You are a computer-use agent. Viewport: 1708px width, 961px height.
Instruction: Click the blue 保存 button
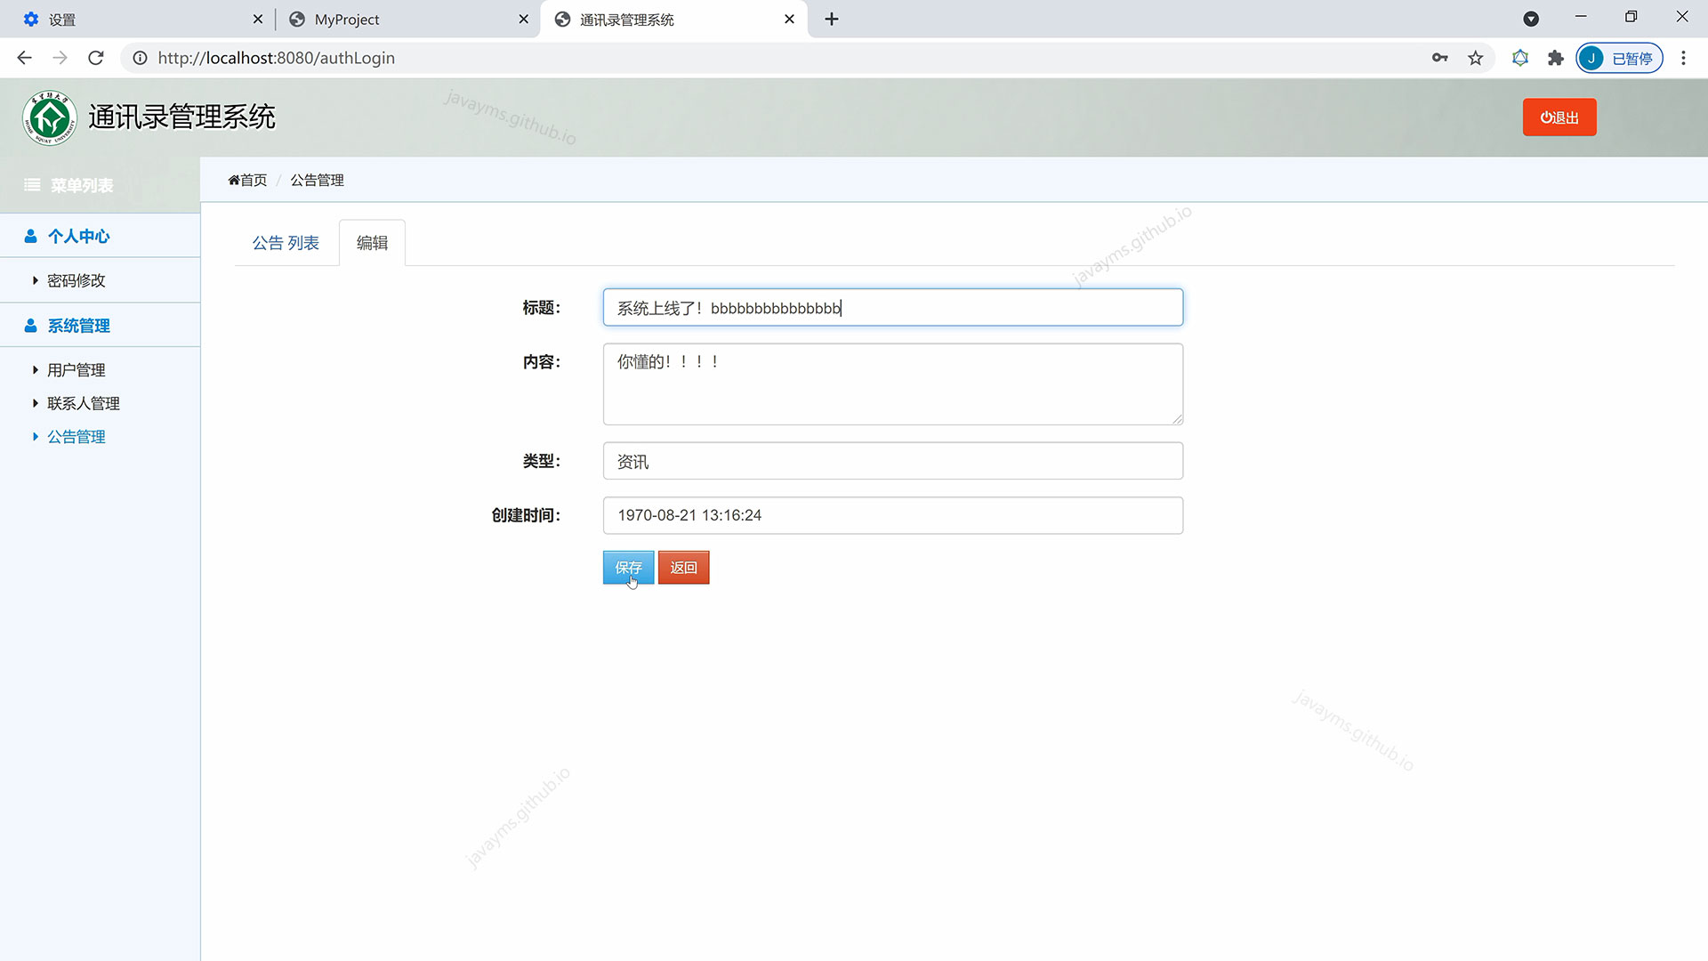point(627,567)
